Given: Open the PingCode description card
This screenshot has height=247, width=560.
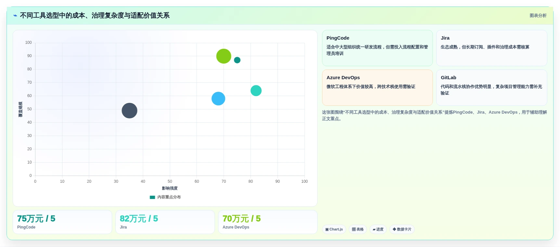Looking at the screenshot, I should [377, 48].
